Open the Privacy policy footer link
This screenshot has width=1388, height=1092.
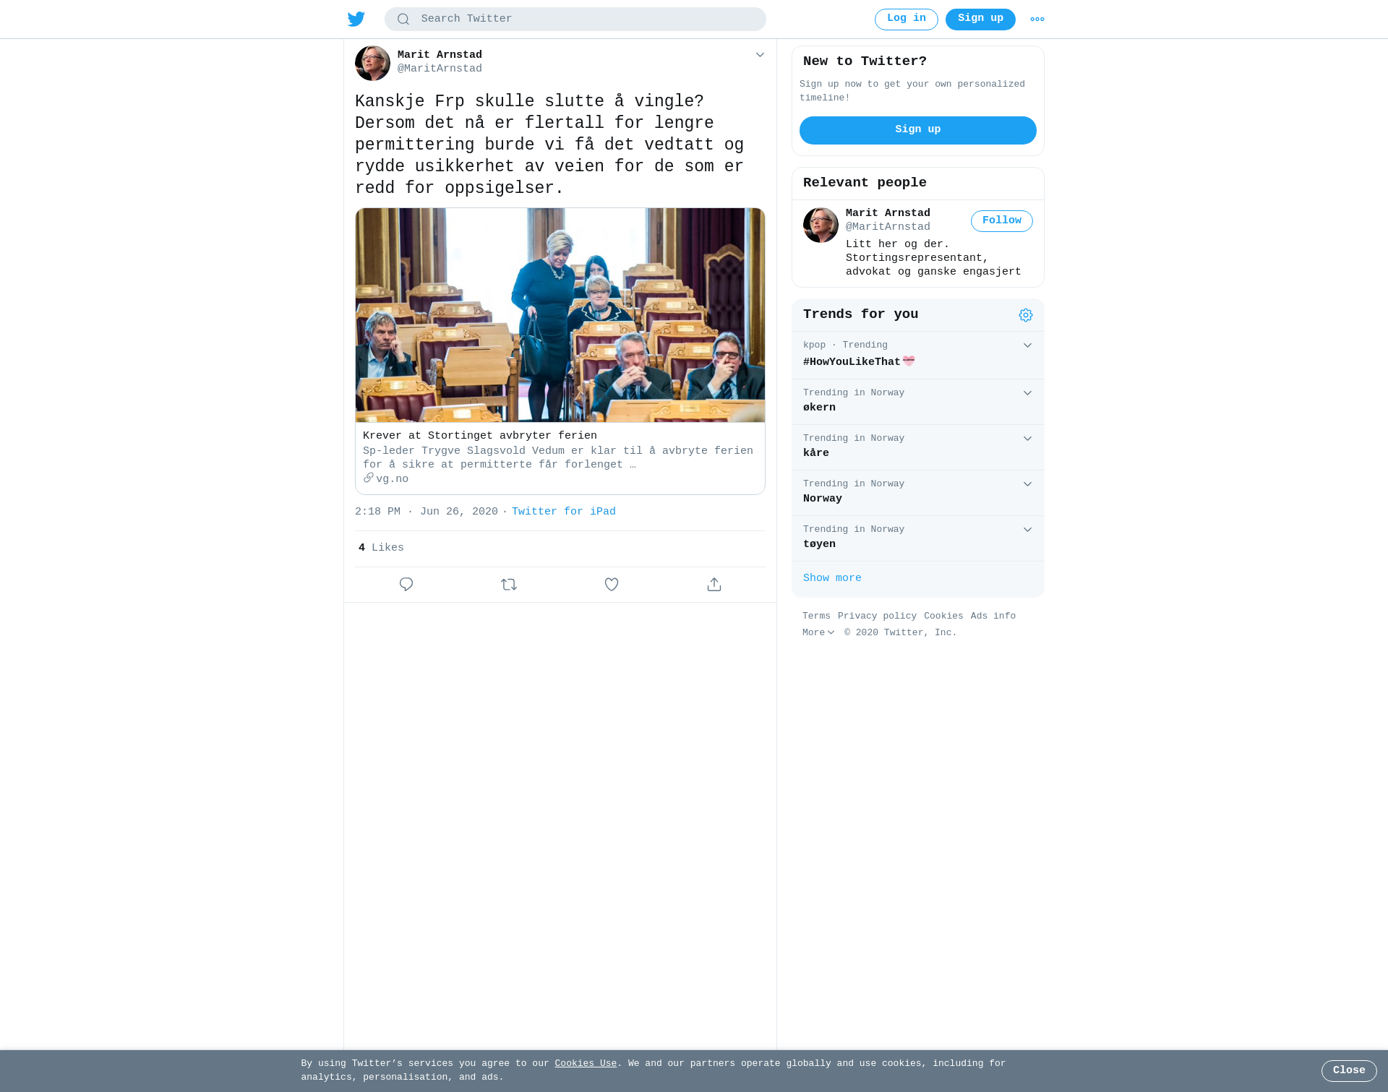pyautogui.click(x=877, y=616)
